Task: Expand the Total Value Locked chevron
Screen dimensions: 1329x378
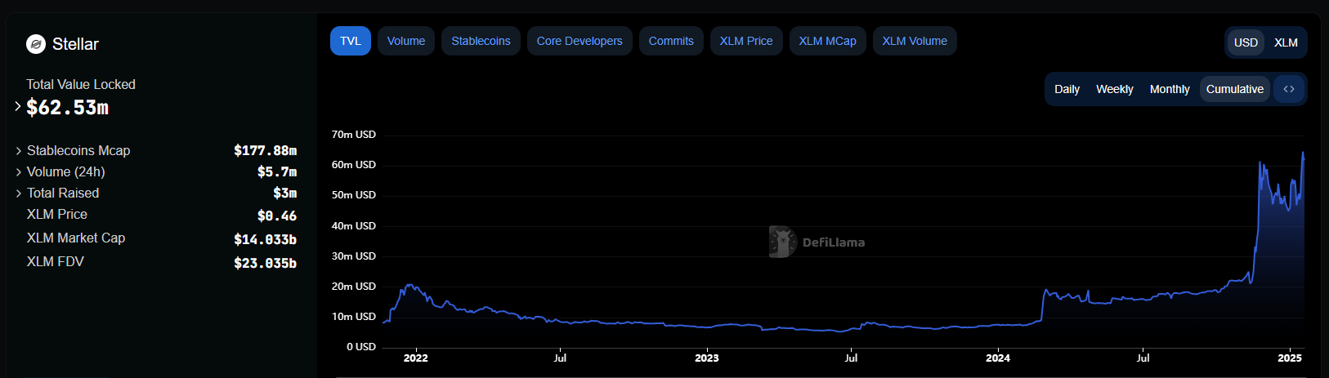Action: click(x=18, y=106)
